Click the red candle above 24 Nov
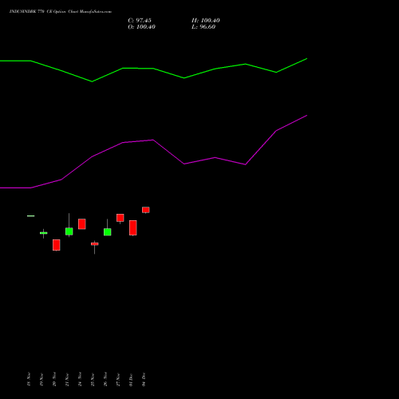 (82, 224)
